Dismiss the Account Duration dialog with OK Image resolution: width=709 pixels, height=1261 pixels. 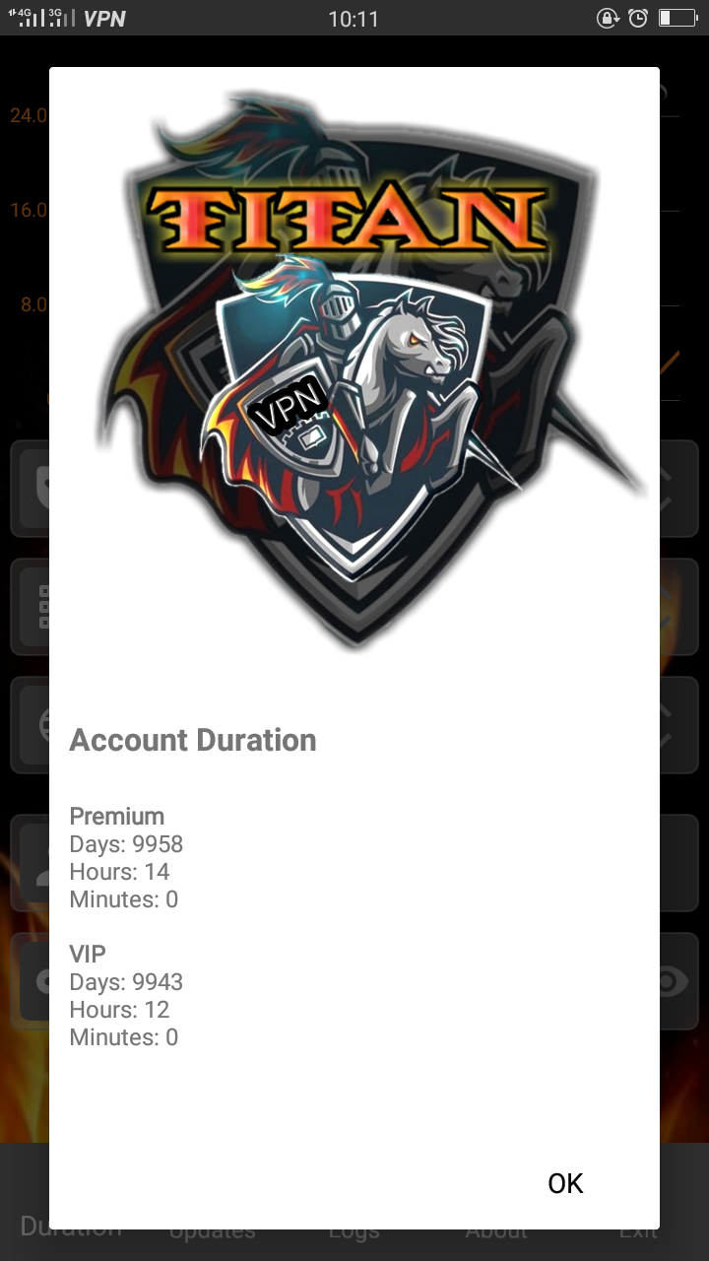[x=565, y=1183]
